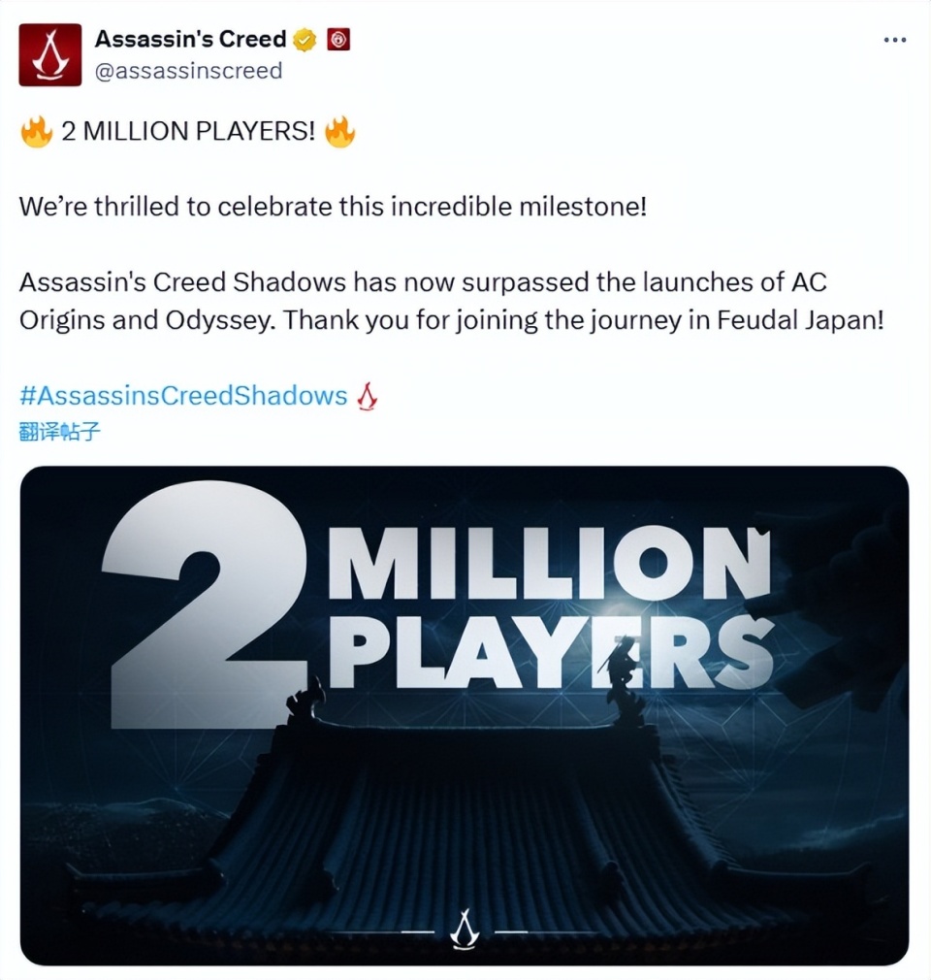Viewport: 931px width, 980px height.
Task: Click the thrilled to celebrate milestone sentence
Action: [333, 207]
